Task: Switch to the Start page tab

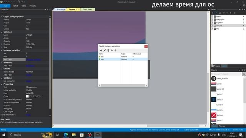Action: [60, 9]
